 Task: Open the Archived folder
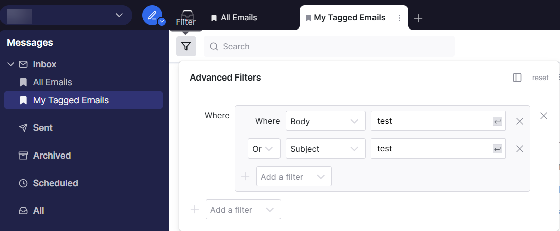(52, 156)
